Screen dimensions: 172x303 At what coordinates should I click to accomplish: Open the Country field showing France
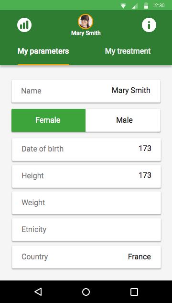86,257
